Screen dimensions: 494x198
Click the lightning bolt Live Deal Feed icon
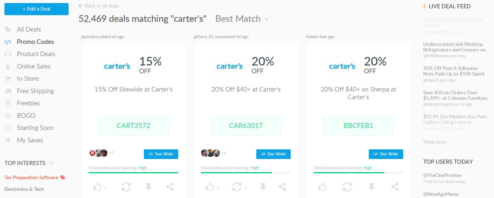(x=424, y=6)
